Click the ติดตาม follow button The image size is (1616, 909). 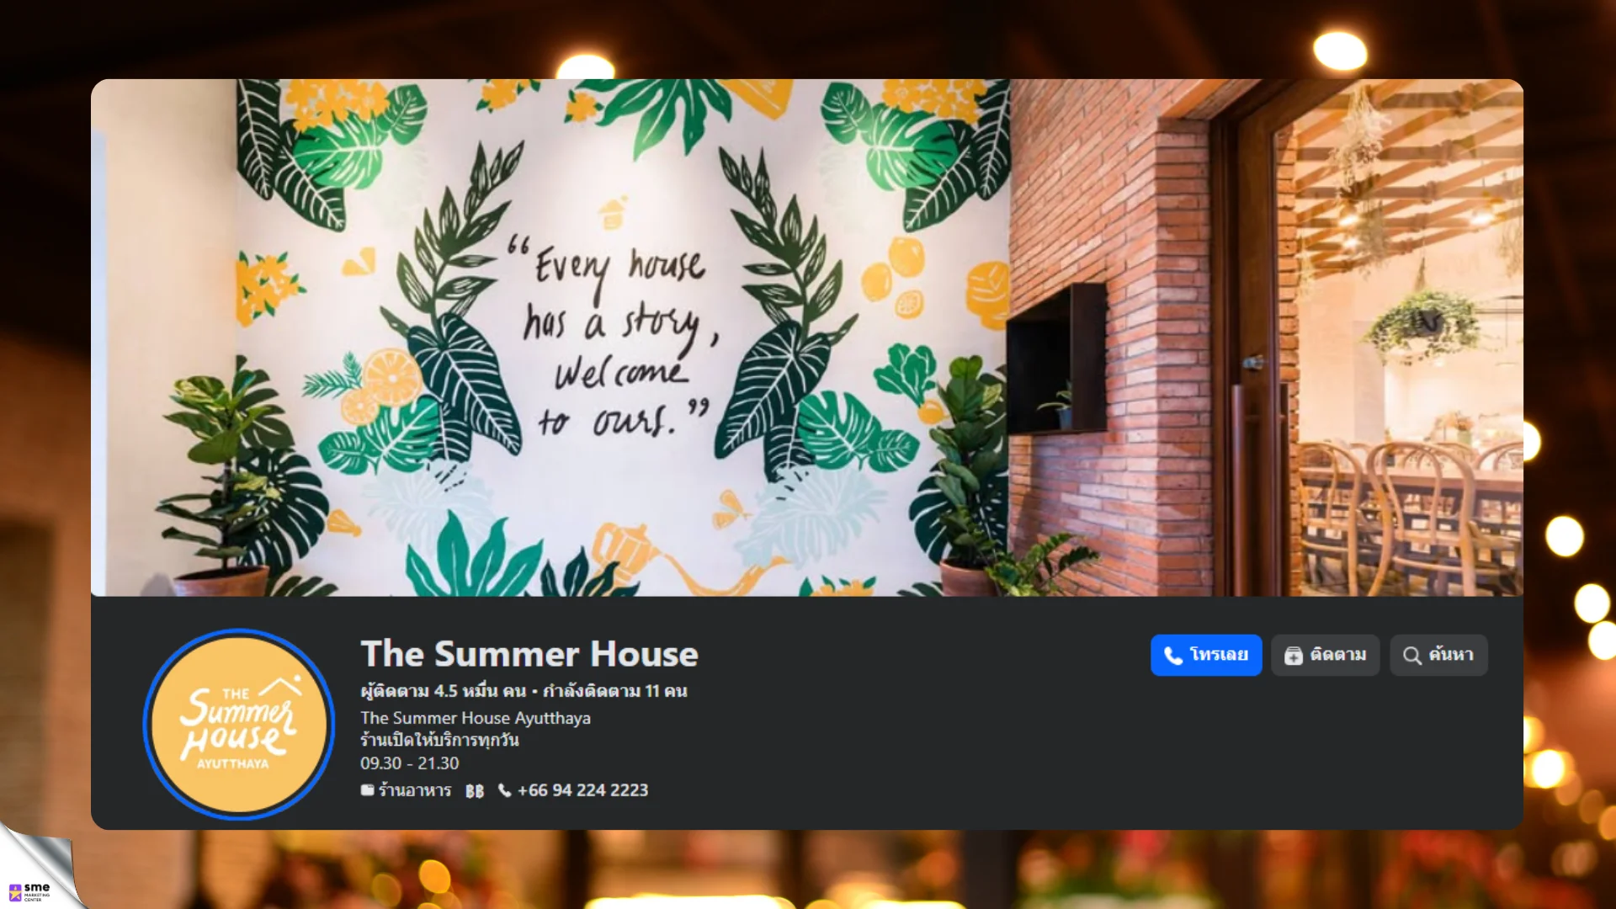1326,655
